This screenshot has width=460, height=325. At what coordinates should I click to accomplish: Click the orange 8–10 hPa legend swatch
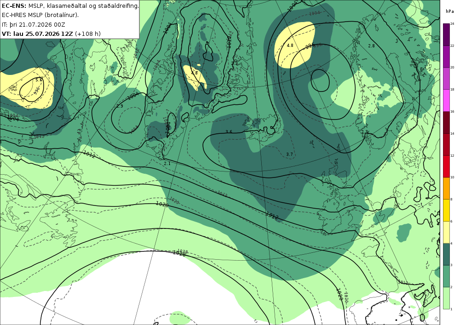(446, 188)
